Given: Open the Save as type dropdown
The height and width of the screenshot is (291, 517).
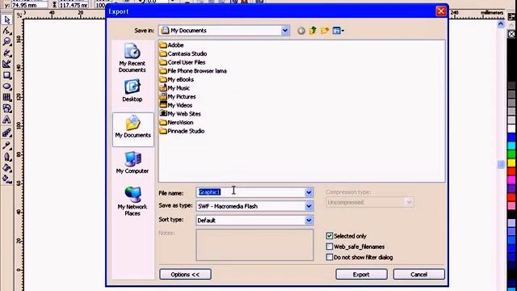Looking at the screenshot, I should 309,206.
